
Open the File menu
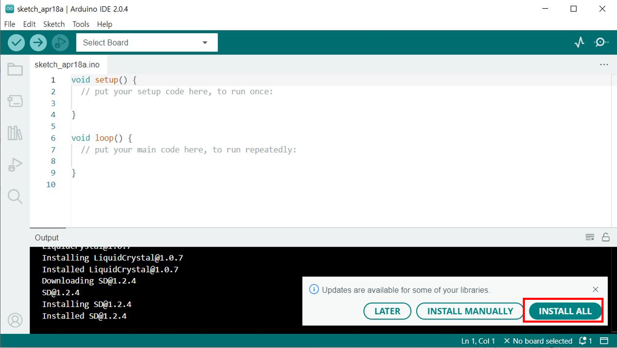[x=9, y=24]
